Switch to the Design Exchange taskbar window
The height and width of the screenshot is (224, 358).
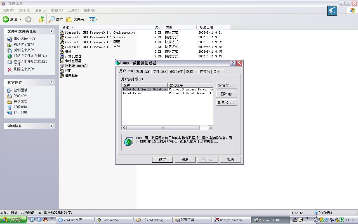pyautogui.click(x=231, y=220)
